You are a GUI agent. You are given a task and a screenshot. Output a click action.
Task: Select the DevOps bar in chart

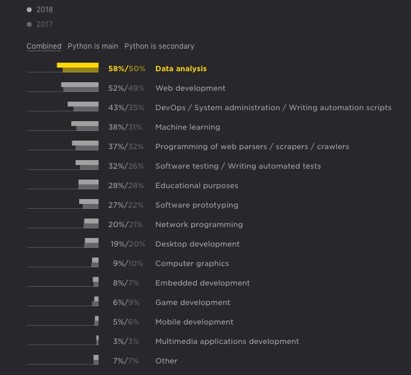[83, 107]
